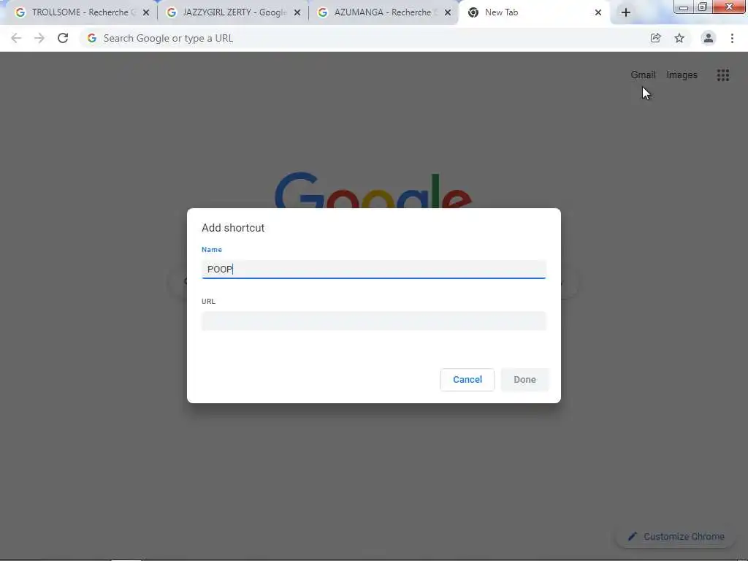Close the JAZZYGIRL ZERTY tab

(x=297, y=12)
